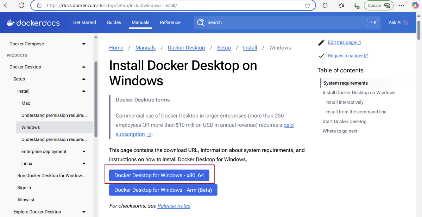Collapse the Docker Desktop sidebar section
Screen dimensions: 422x217
pyautogui.click(x=84, y=67)
